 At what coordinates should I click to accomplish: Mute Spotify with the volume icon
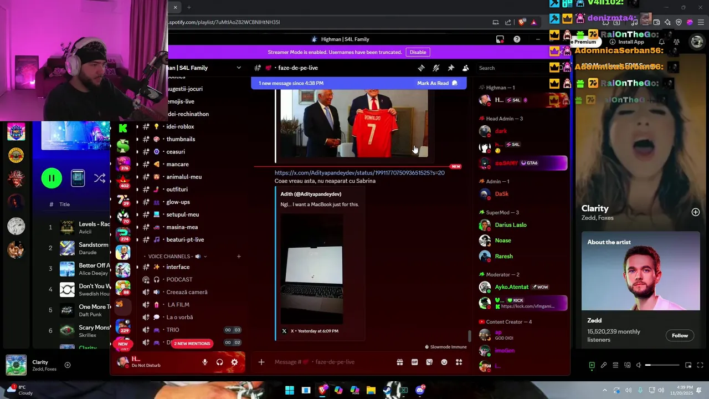pyautogui.click(x=639, y=365)
